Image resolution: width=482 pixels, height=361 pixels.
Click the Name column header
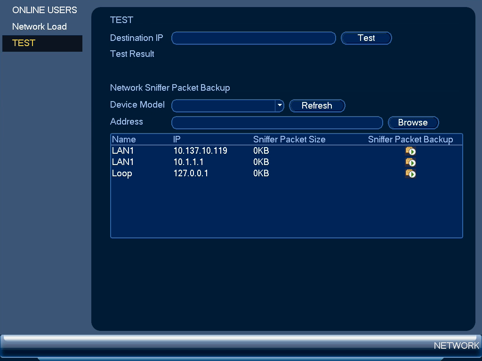click(124, 139)
